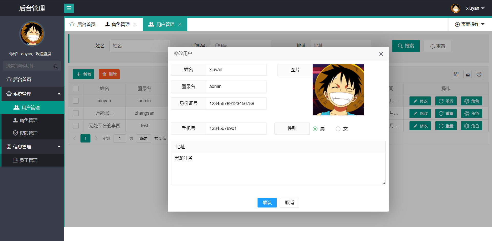Open 后台首页 in the sidebar
Screen dimensions: 492x241
(32, 79)
